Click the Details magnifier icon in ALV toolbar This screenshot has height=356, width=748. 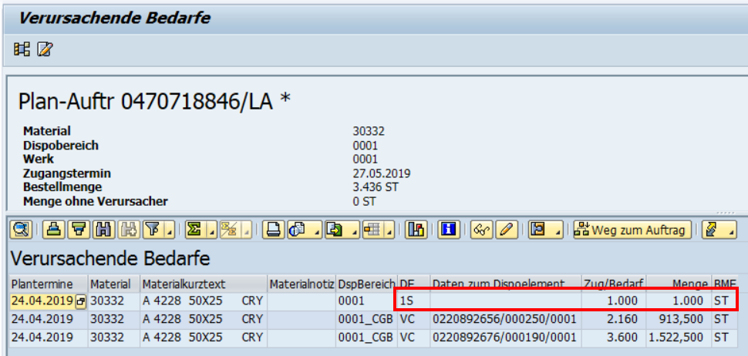20,230
